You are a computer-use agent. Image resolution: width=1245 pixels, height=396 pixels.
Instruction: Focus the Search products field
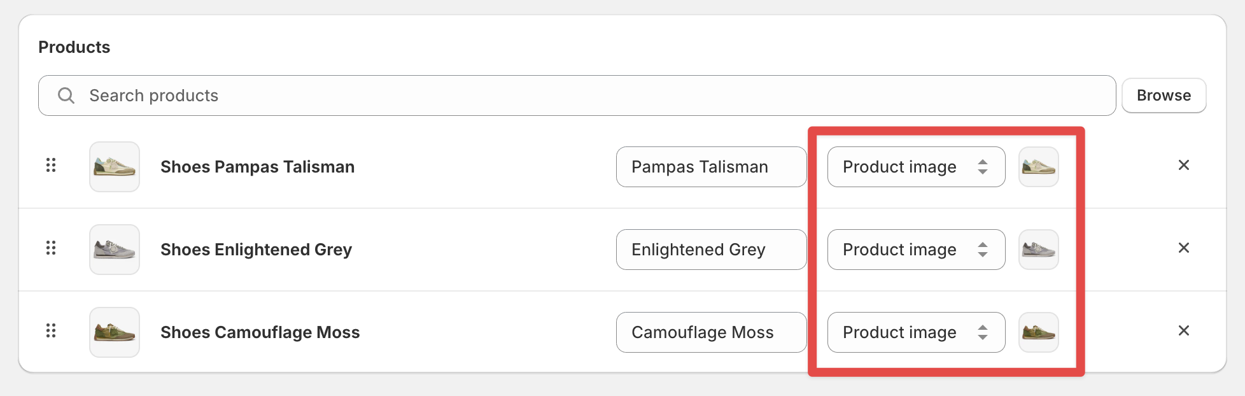point(577,95)
